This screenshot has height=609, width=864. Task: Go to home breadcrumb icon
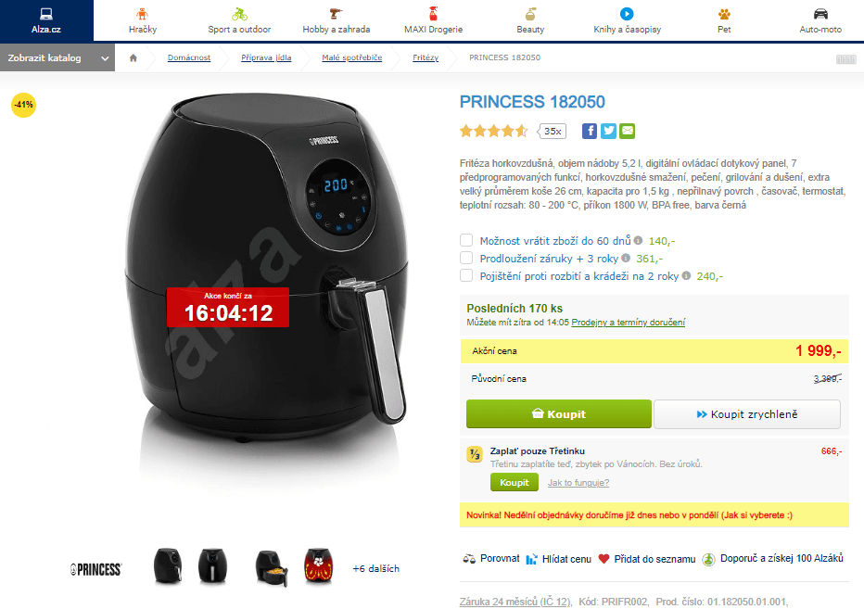pos(133,57)
